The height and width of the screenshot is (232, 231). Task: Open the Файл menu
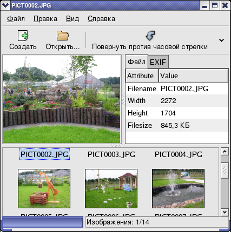[16, 19]
